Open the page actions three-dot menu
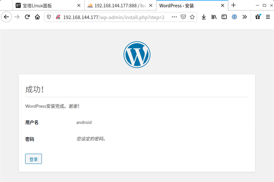Image resolution: width=274 pixels, height=182 pixels. [x=174, y=17]
